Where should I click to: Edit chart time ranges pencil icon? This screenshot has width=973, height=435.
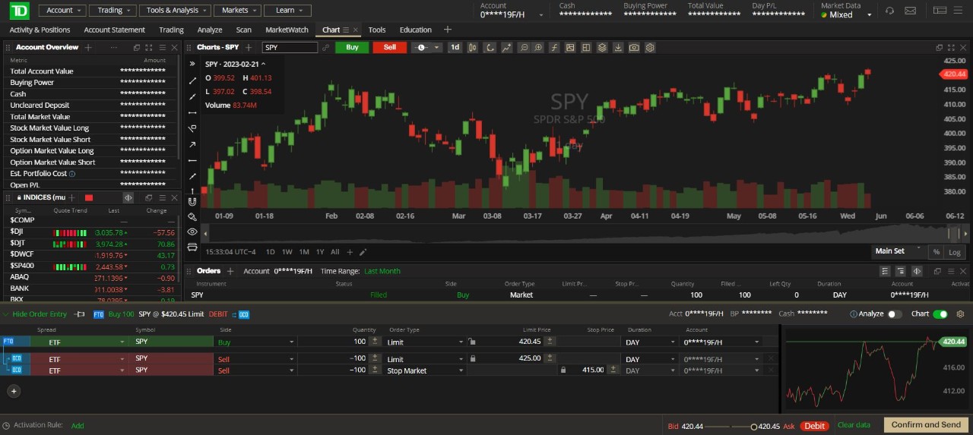[x=363, y=252]
